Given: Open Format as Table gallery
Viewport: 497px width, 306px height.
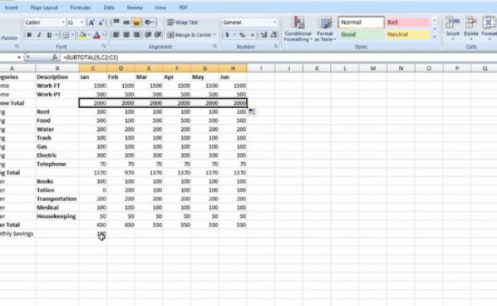Looking at the screenshot, I should [x=325, y=28].
